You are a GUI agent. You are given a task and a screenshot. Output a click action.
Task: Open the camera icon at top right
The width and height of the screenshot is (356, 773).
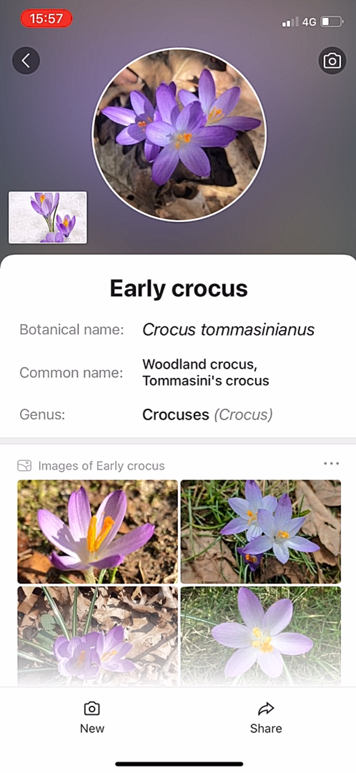pyautogui.click(x=332, y=60)
